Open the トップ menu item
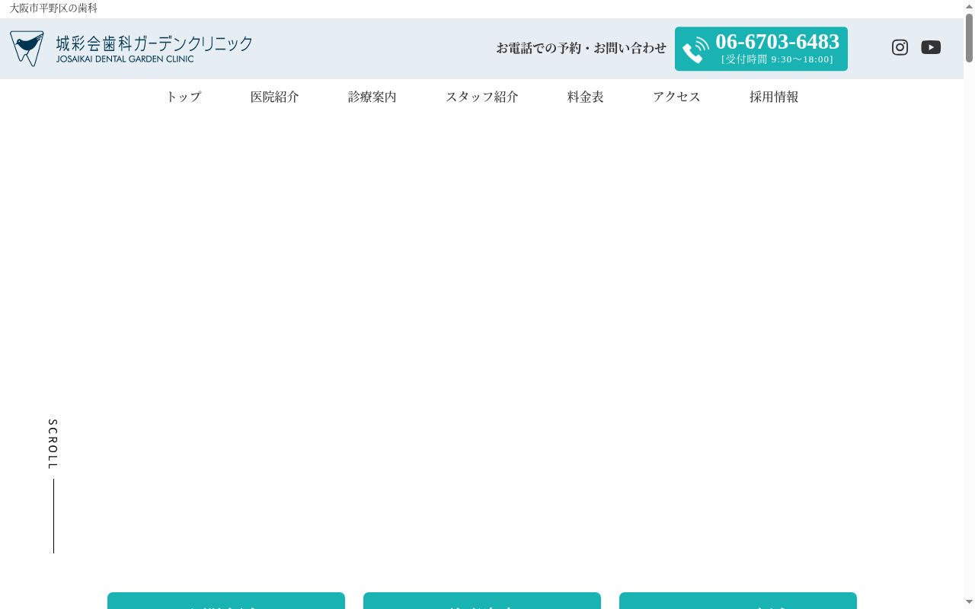 tap(184, 97)
